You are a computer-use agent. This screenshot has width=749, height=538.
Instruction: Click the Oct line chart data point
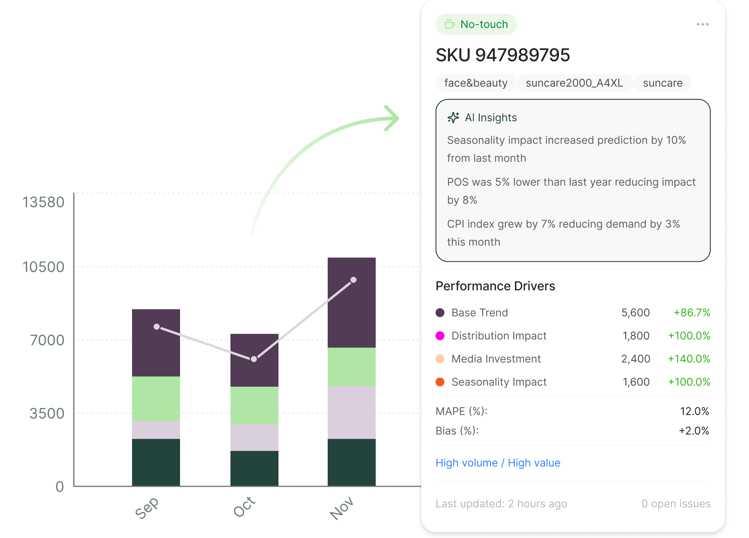pyautogui.click(x=254, y=359)
